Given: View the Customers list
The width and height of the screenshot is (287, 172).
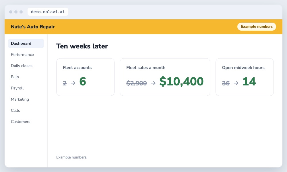Looking at the screenshot, I should 20,122.
